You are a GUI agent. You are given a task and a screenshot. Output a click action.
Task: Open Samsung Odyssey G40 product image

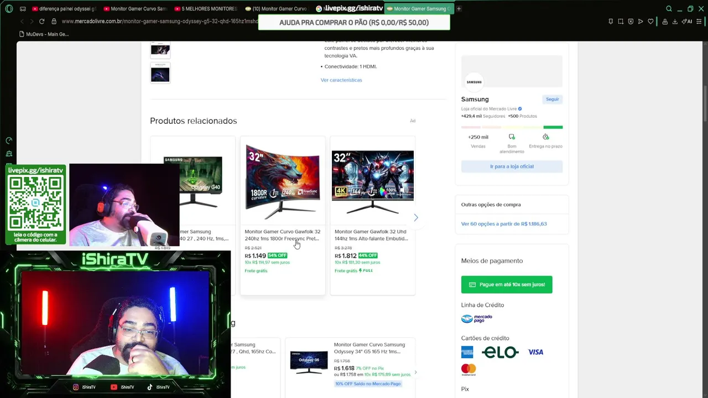click(200, 182)
